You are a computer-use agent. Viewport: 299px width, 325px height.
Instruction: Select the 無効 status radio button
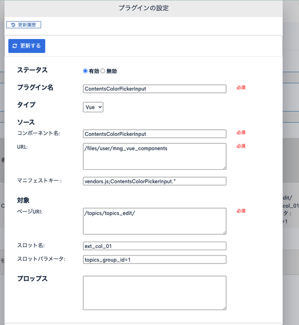[x=103, y=71]
